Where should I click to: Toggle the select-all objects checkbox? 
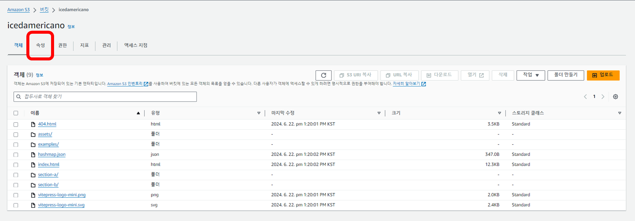click(x=16, y=113)
